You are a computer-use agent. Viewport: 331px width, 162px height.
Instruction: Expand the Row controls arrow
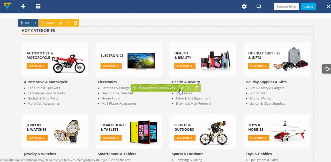pyautogui.click(x=35, y=23)
